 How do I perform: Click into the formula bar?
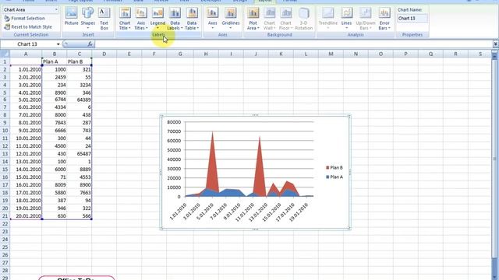tap(293, 44)
